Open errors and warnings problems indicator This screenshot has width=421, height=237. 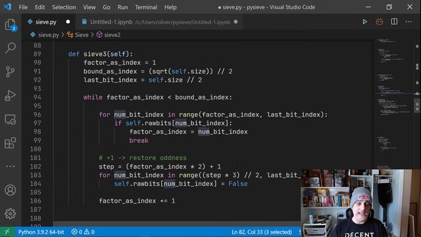pos(83,232)
